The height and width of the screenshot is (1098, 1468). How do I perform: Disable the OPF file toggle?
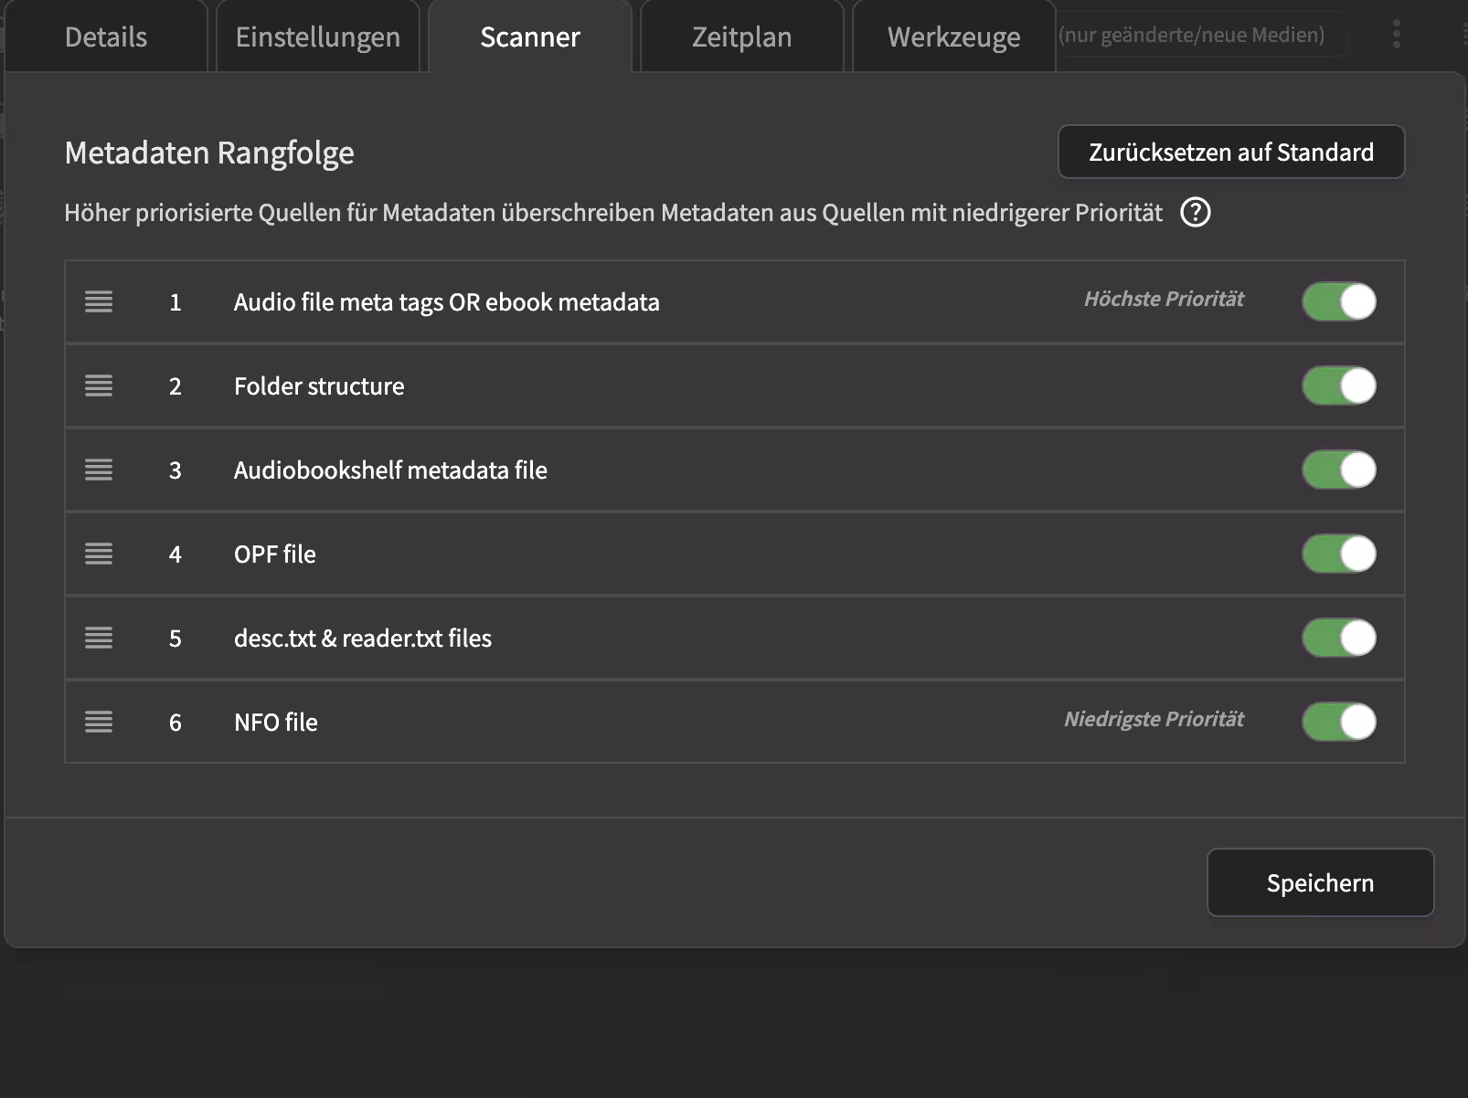coord(1338,554)
